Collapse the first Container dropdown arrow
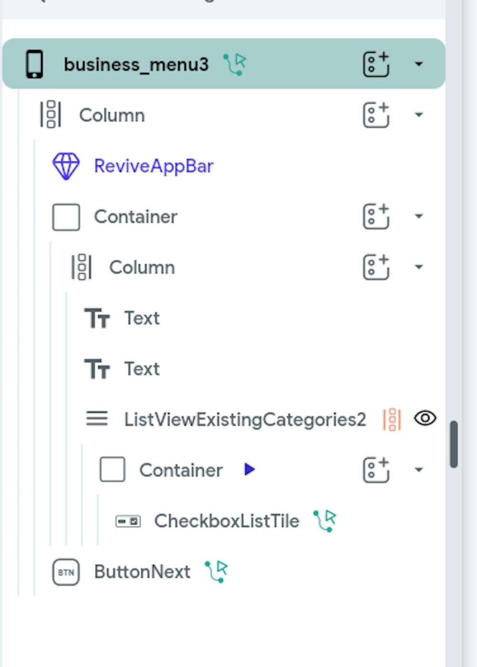Viewport: 477px width, 667px height. (x=419, y=216)
